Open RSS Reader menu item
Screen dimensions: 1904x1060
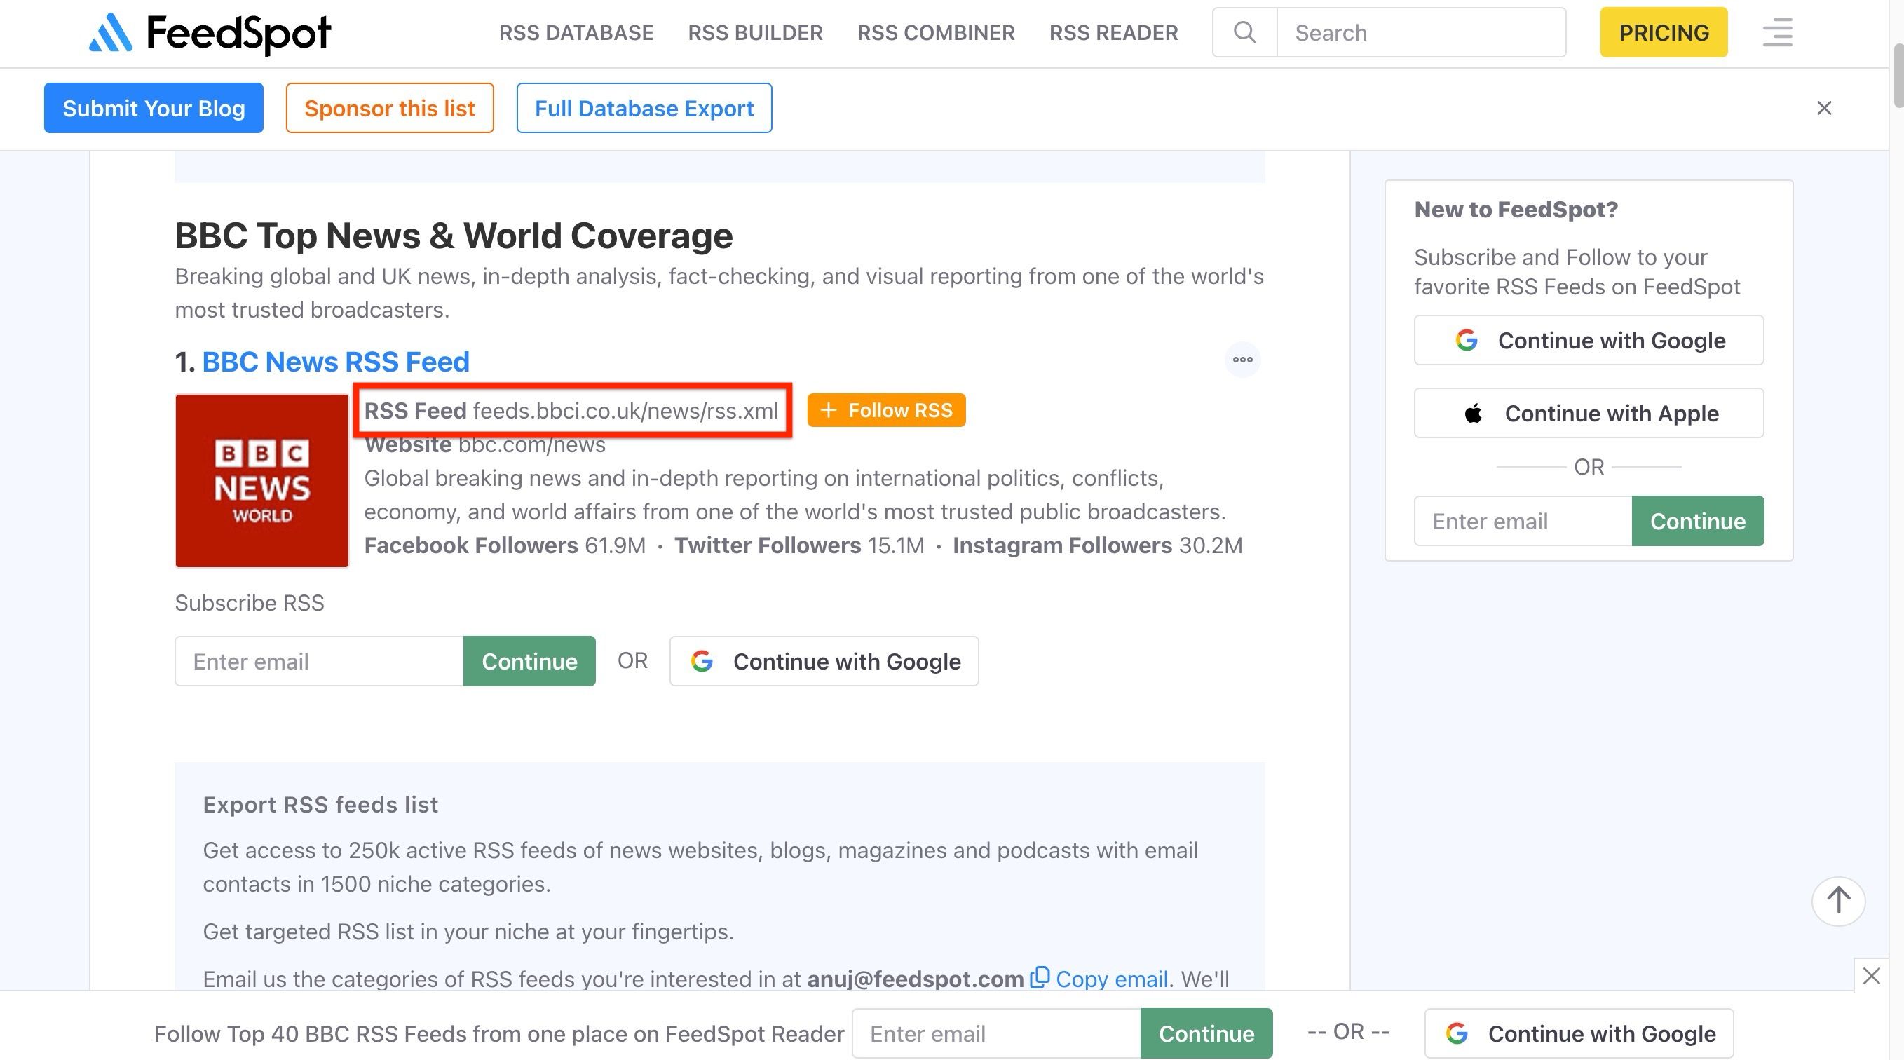click(1113, 32)
